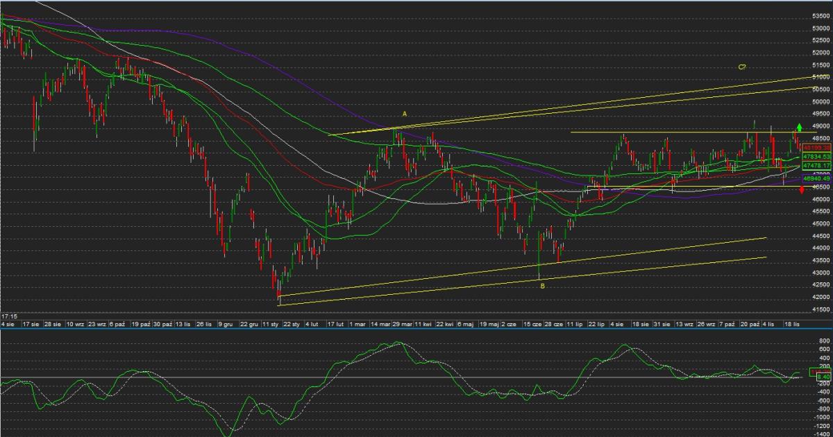Select the '4 sie' date at axis start
This screenshot has height=437, width=833.
8,324
